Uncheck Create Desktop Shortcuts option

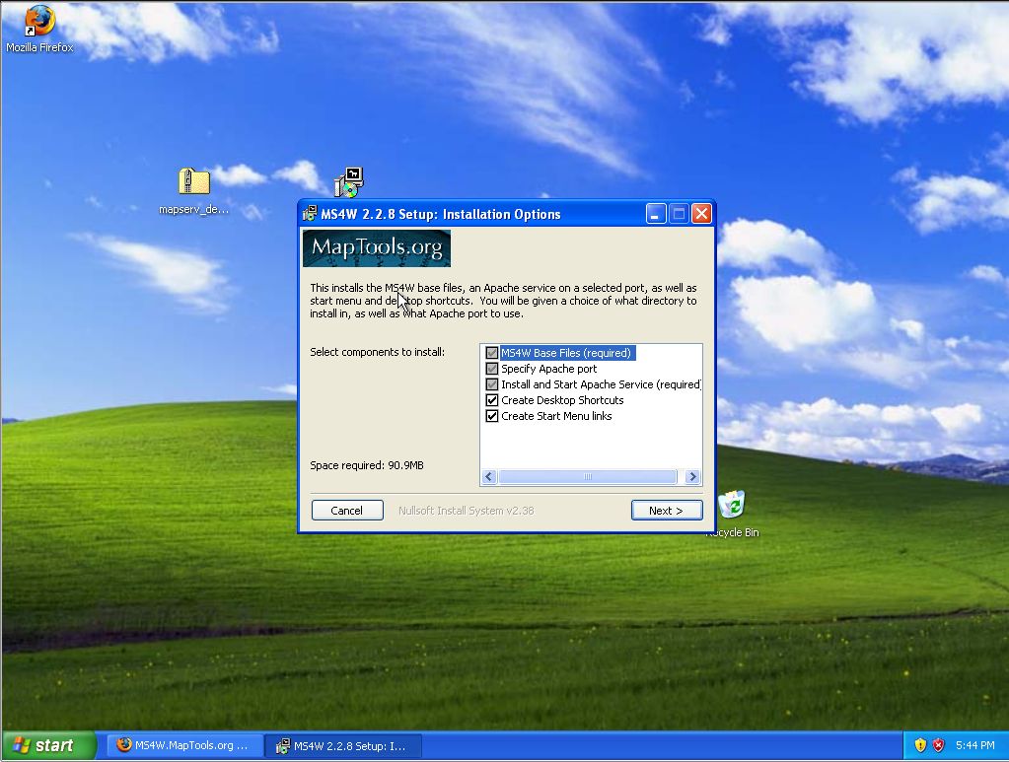[x=492, y=400]
